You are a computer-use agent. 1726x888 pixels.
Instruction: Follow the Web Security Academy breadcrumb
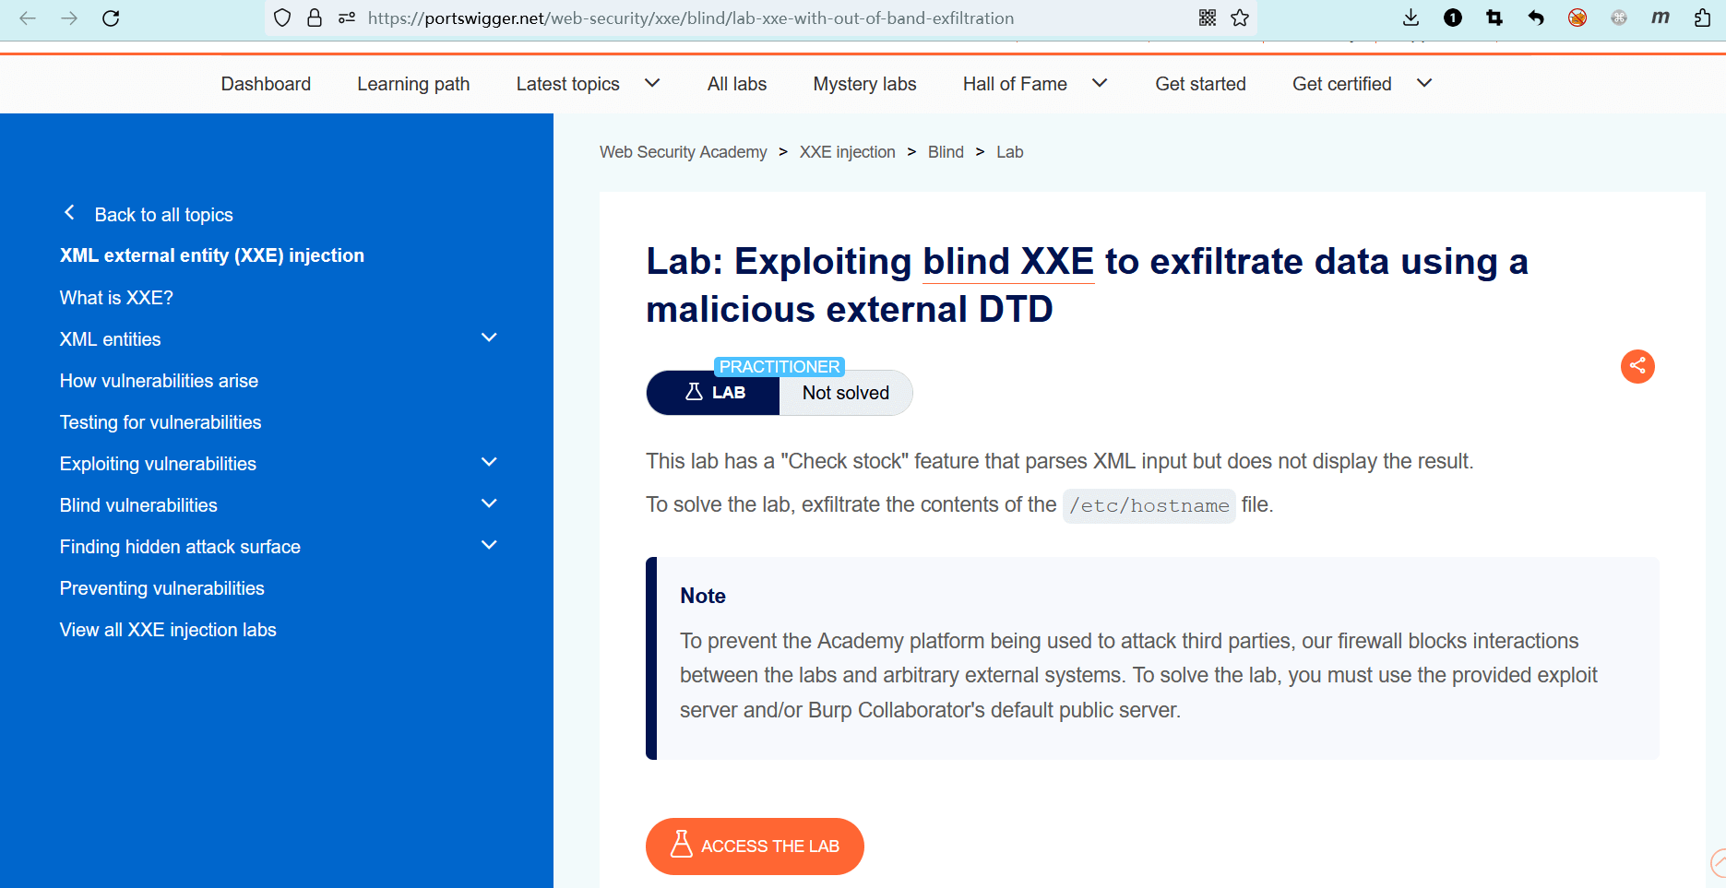click(x=683, y=152)
